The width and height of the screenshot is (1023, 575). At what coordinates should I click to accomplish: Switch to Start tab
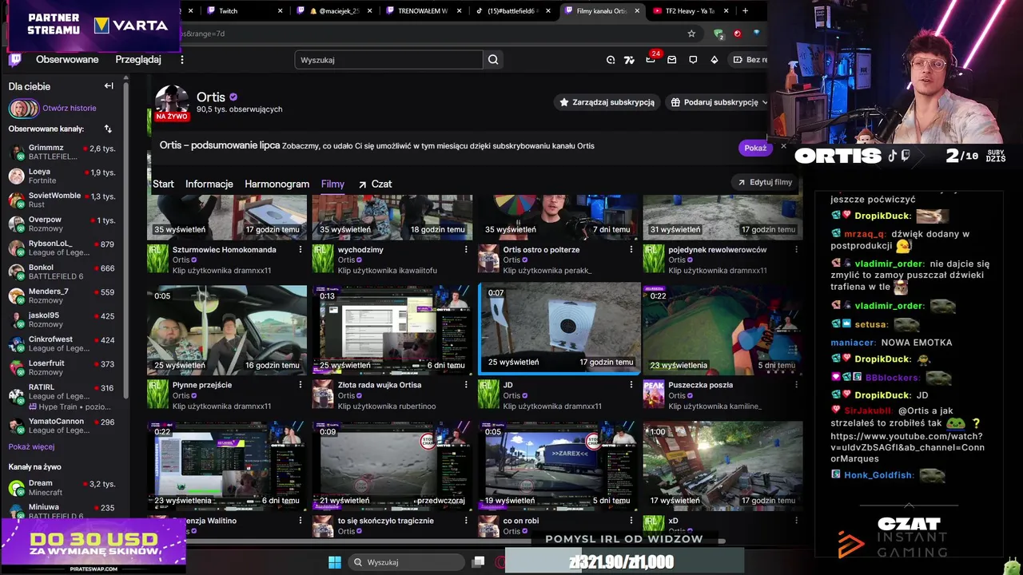click(163, 184)
